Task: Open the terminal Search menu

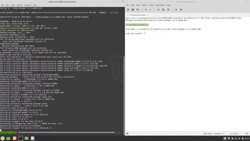Action: click(20, 5)
